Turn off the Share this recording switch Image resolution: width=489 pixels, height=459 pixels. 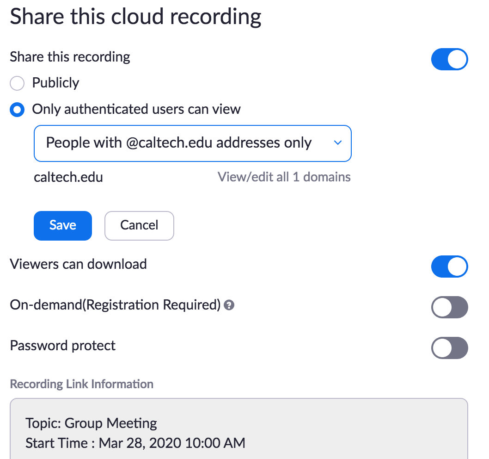449,60
